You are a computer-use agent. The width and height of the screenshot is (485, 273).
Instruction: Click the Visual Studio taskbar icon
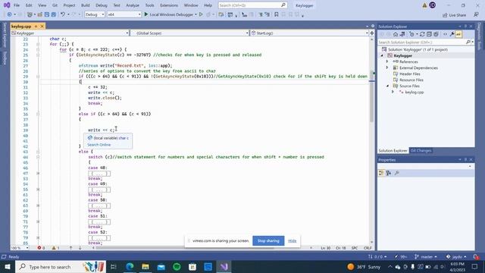click(x=224, y=266)
